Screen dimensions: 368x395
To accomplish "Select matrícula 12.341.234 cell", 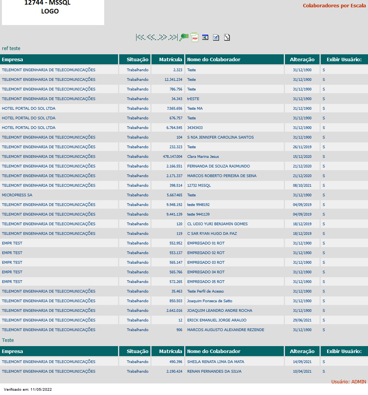I will (173, 79).
